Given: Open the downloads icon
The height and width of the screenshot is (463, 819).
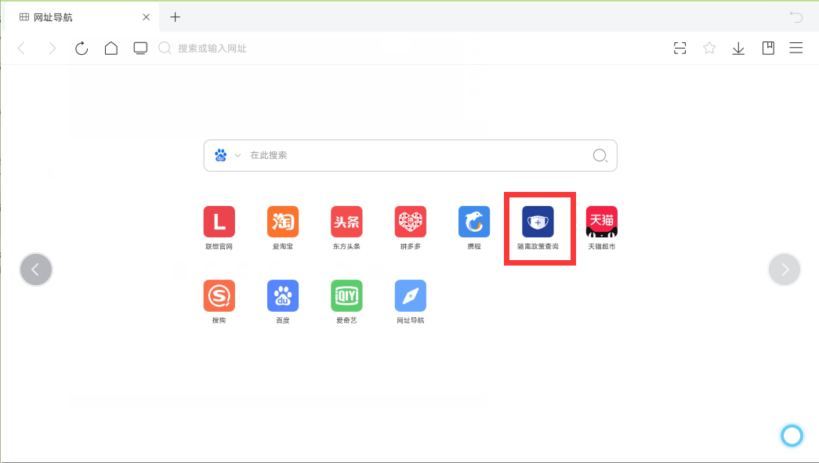Looking at the screenshot, I should (738, 49).
